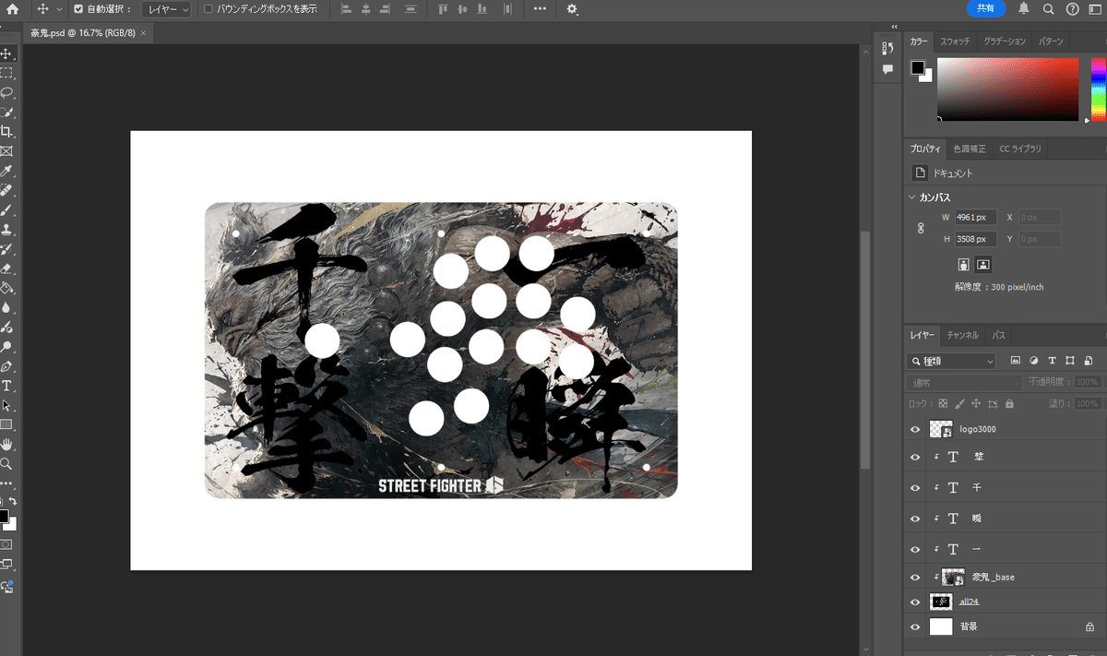Click the 共有 share button
Image resolution: width=1107 pixels, height=656 pixels.
point(986,8)
